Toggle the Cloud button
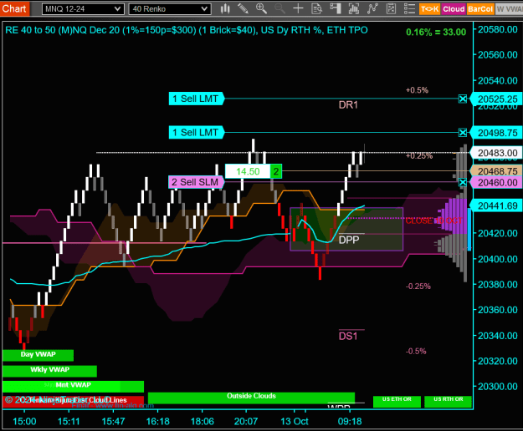Viewport: 523px width, 431px height. click(x=454, y=9)
